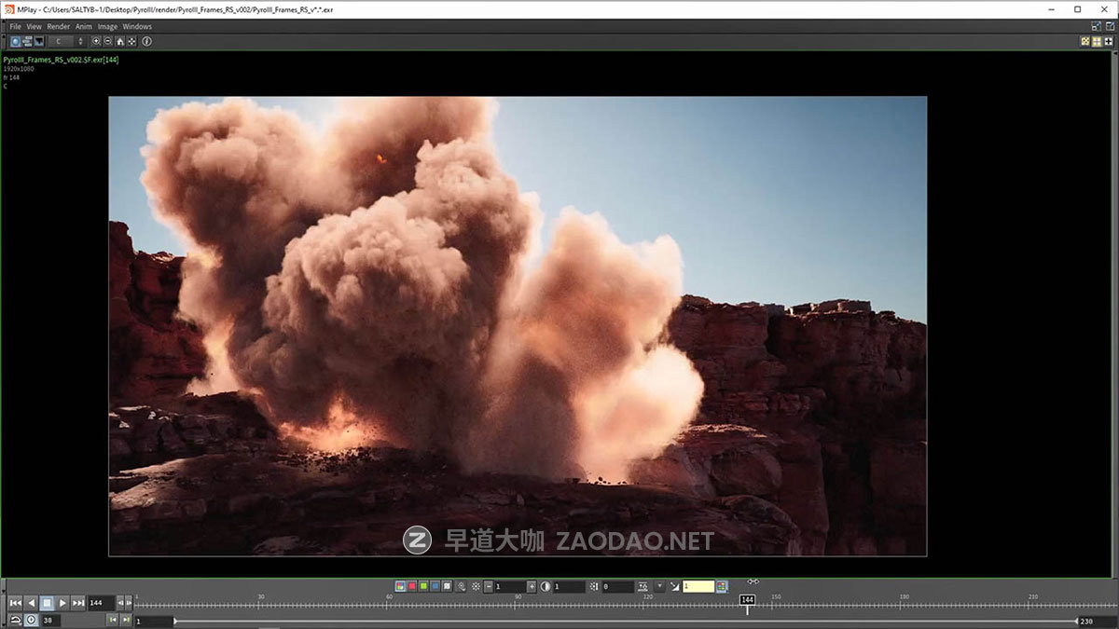This screenshot has width=1119, height=629.
Task: Click the home view icon
Action: pyautogui.click(x=119, y=41)
